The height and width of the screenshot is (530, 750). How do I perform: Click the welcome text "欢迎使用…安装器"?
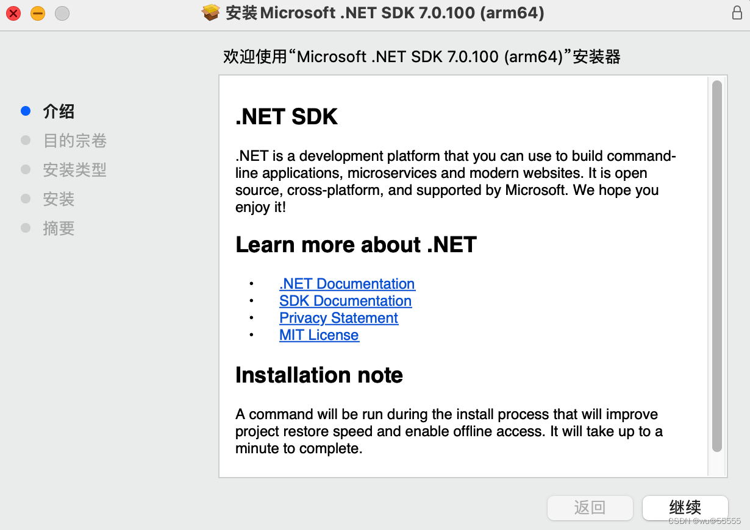(422, 57)
